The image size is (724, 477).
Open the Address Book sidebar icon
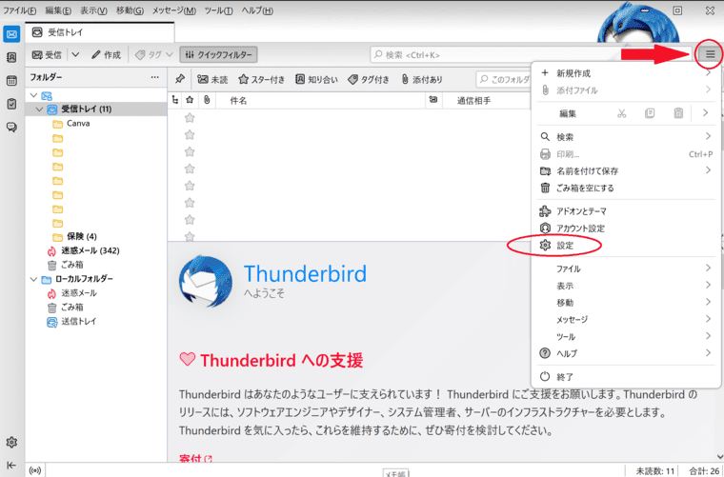tap(11, 58)
